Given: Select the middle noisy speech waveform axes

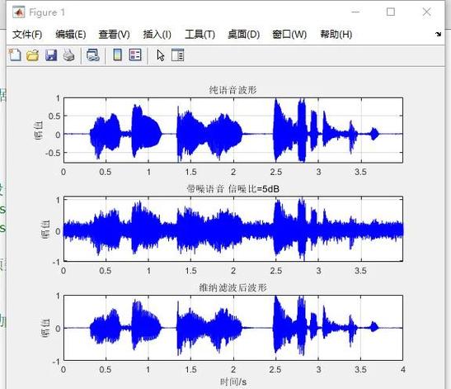Looking at the screenshot, I should [x=233, y=229].
